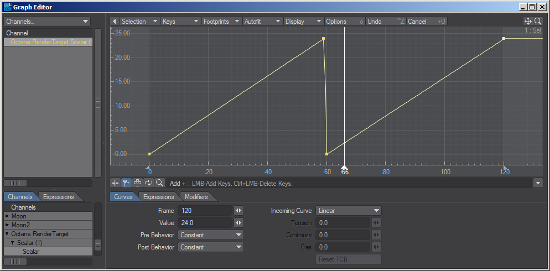
Task: Select the lower-left Channels tab
Action: (20, 197)
